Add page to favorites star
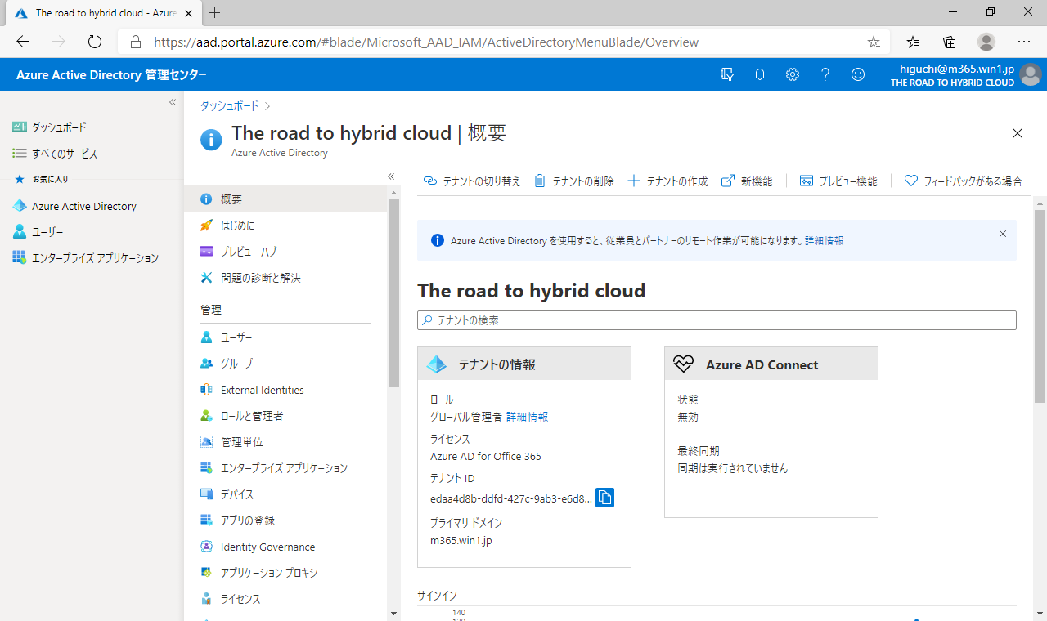 point(874,42)
